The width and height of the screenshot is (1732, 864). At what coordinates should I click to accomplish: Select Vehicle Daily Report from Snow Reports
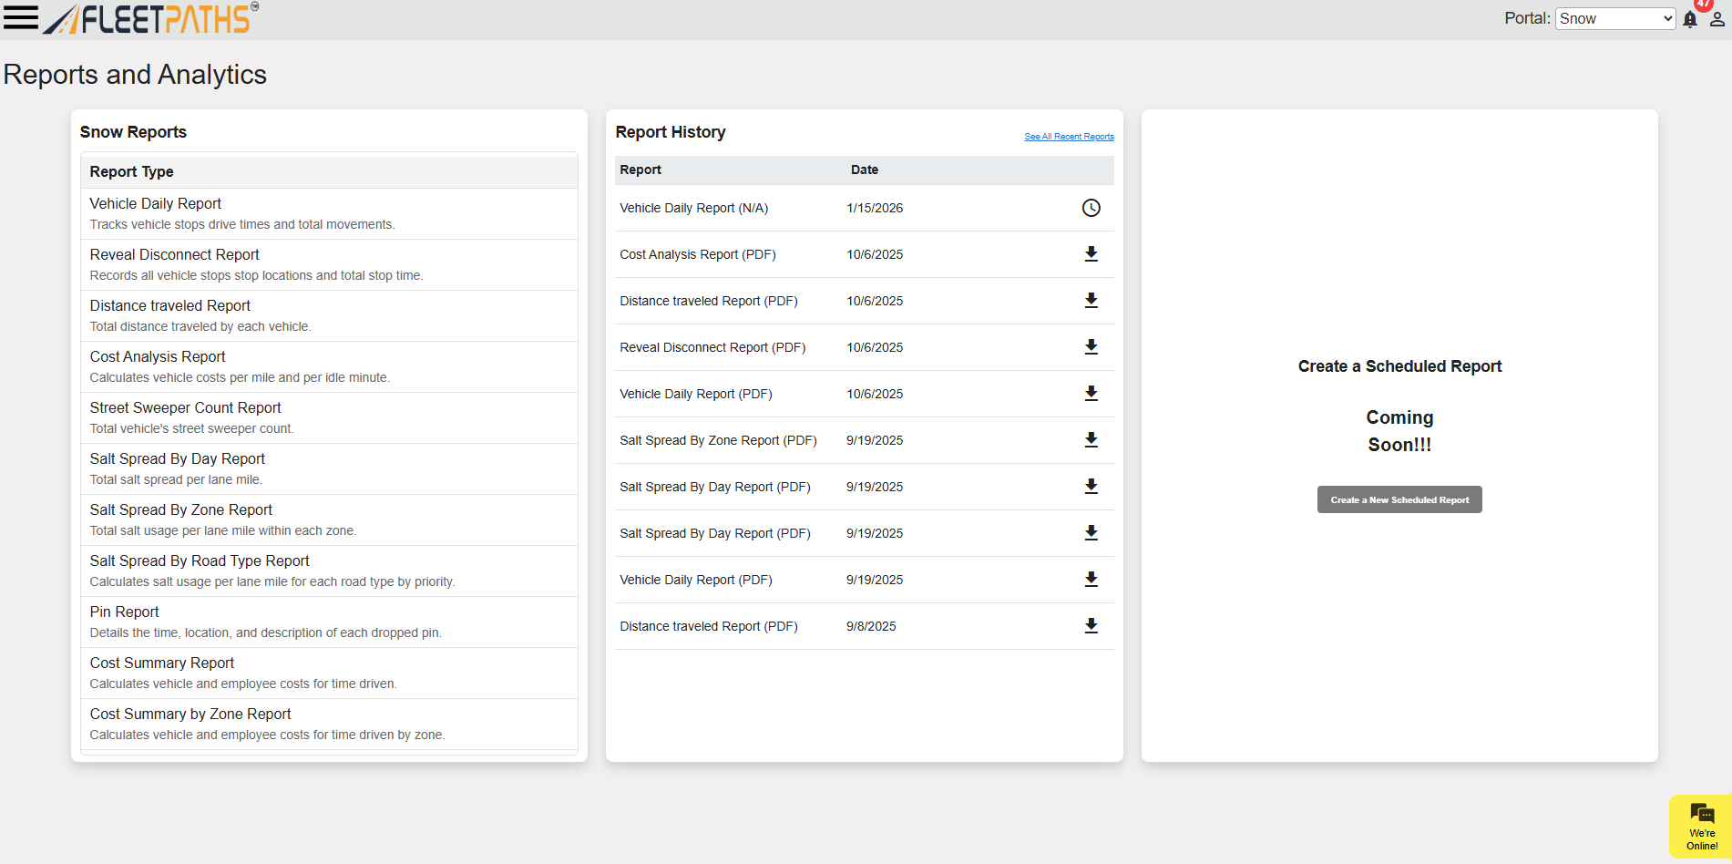click(x=156, y=204)
